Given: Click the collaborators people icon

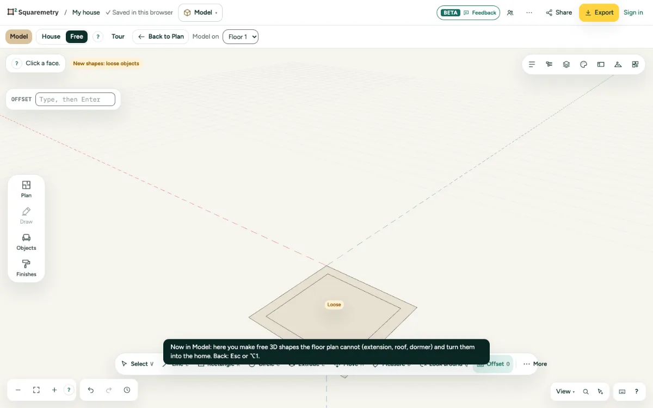Looking at the screenshot, I should (x=510, y=13).
